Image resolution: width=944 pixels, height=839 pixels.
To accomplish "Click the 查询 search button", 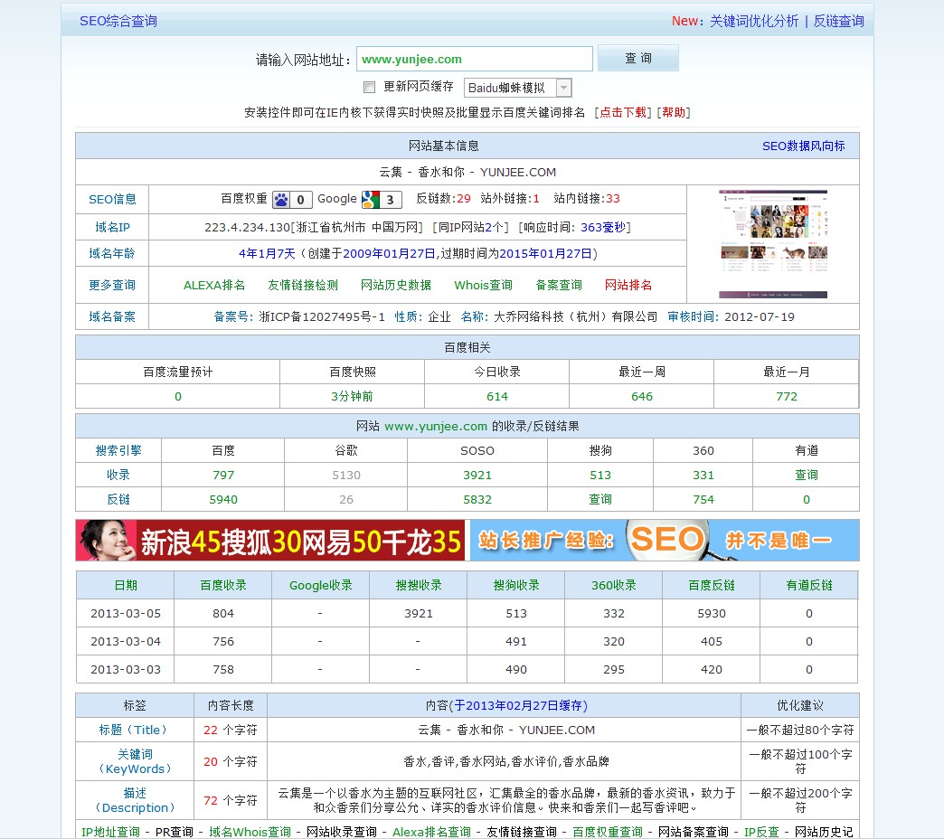I will 638,58.
